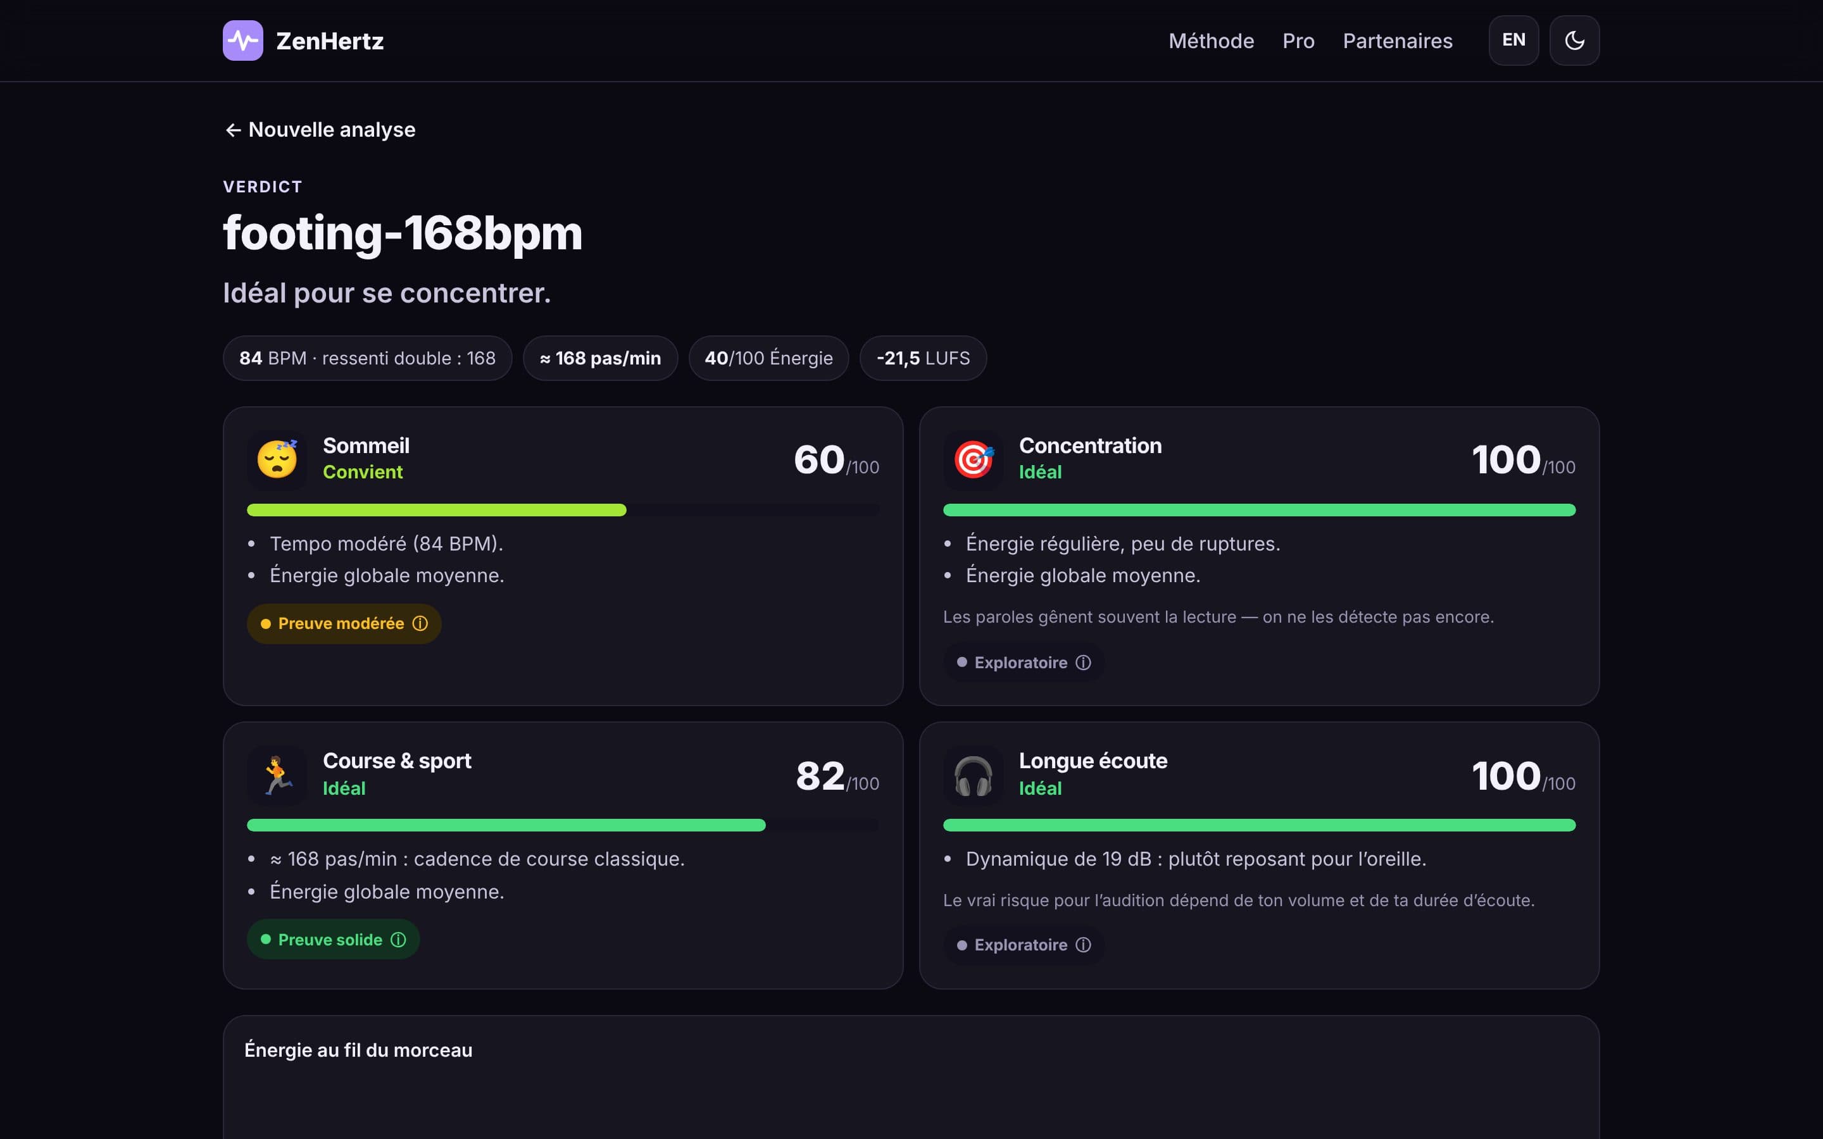Click the Longue écoute score progress bar
The height and width of the screenshot is (1139, 1823).
coord(1259,825)
